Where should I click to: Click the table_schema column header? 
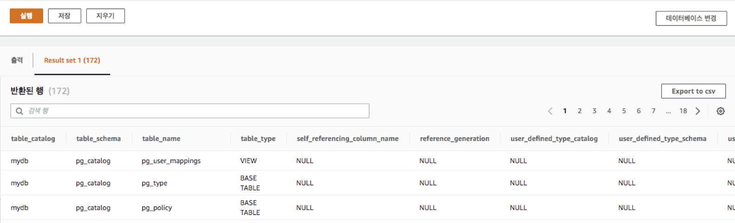click(x=98, y=139)
